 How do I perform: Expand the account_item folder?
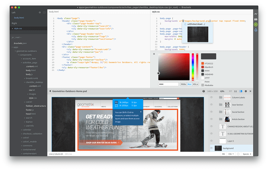point(22,59)
